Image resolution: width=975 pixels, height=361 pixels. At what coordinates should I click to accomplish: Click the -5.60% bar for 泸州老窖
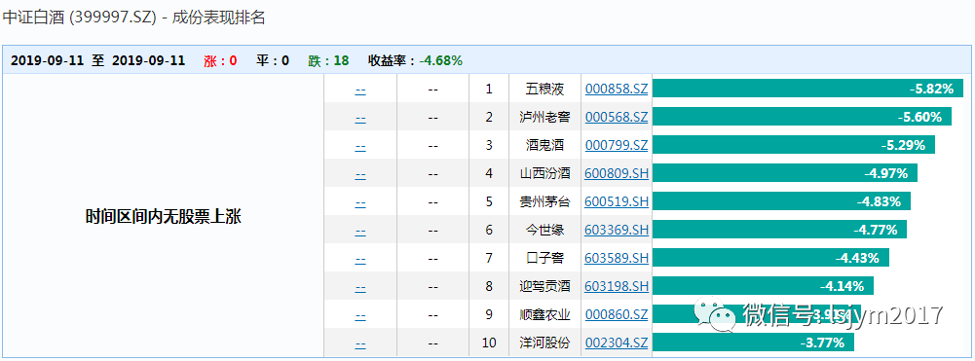point(802,116)
